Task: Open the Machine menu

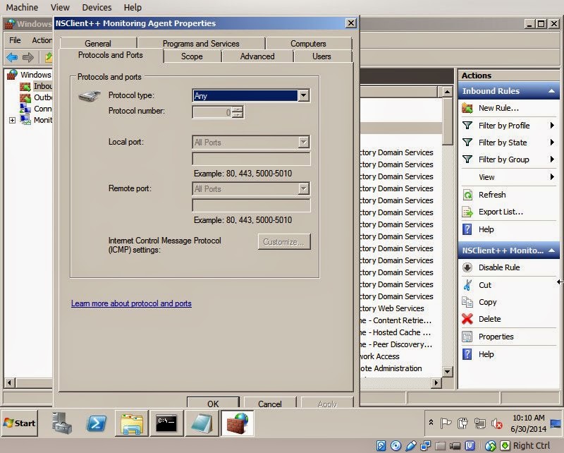Action: pos(22,7)
